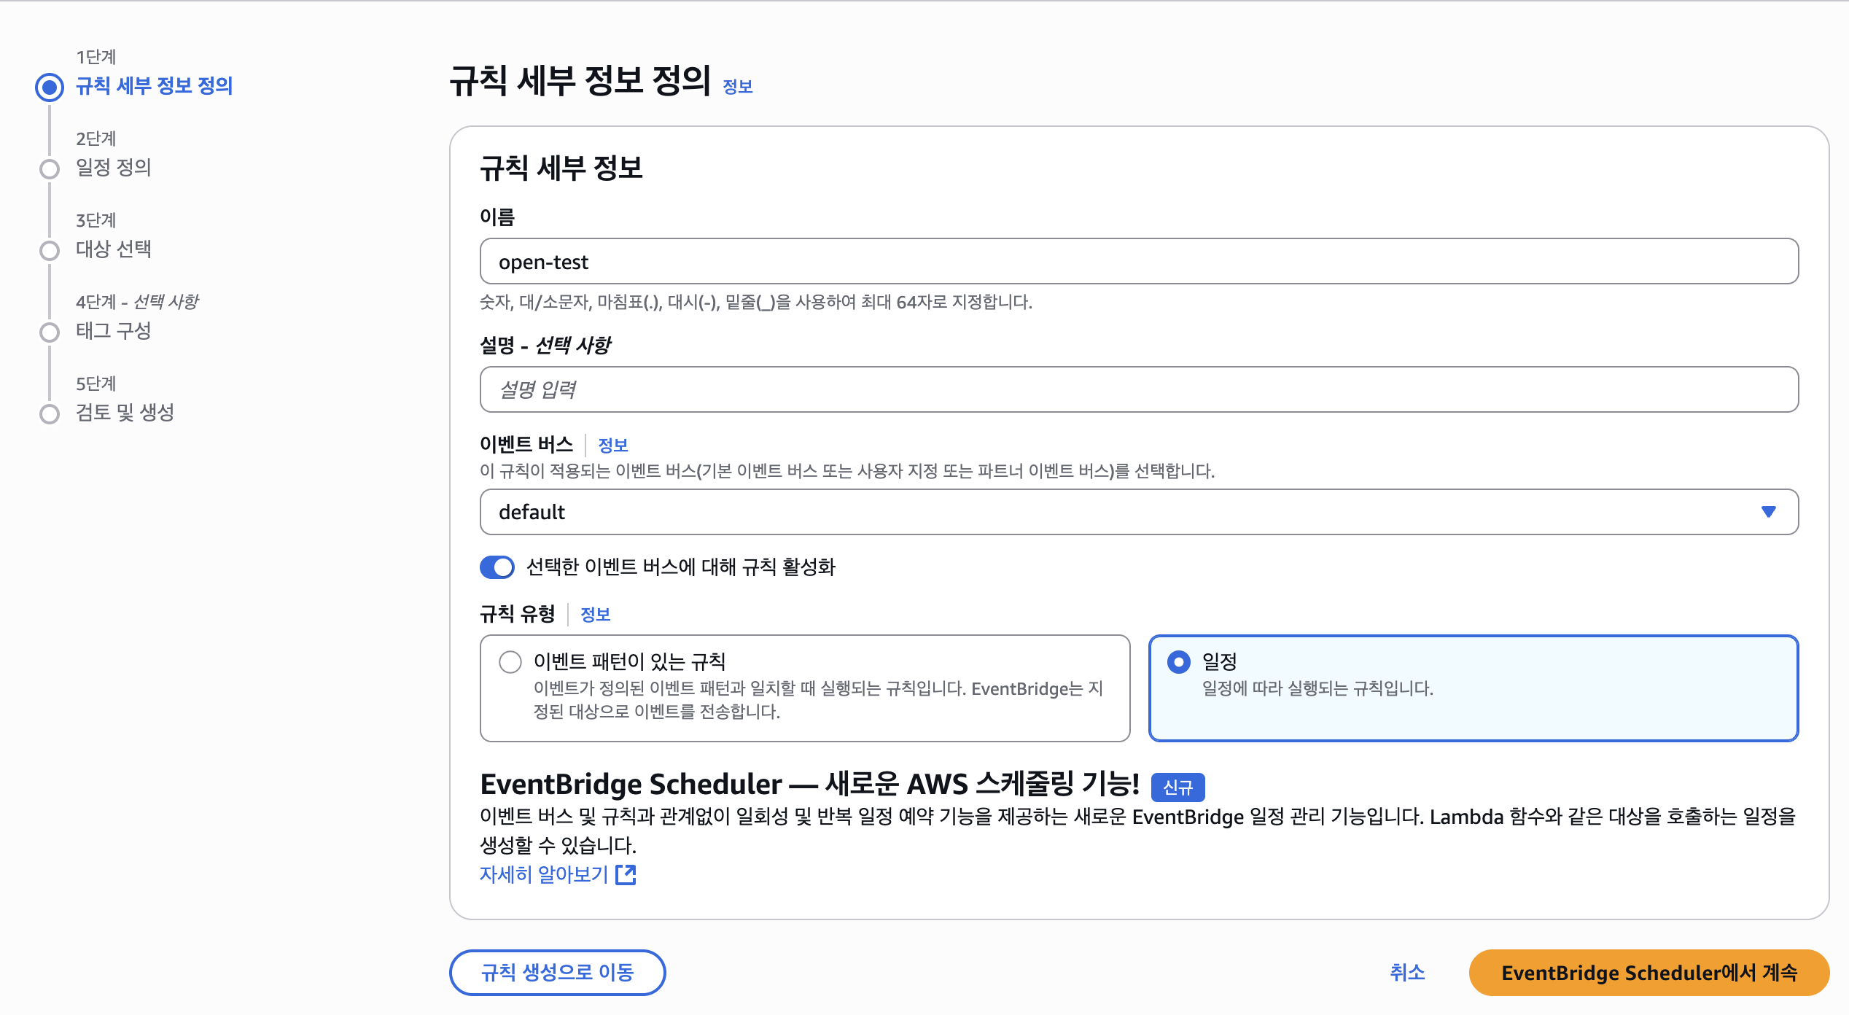Click 취소 to cancel rule creation
Screen dimensions: 1849x1015
[1406, 973]
